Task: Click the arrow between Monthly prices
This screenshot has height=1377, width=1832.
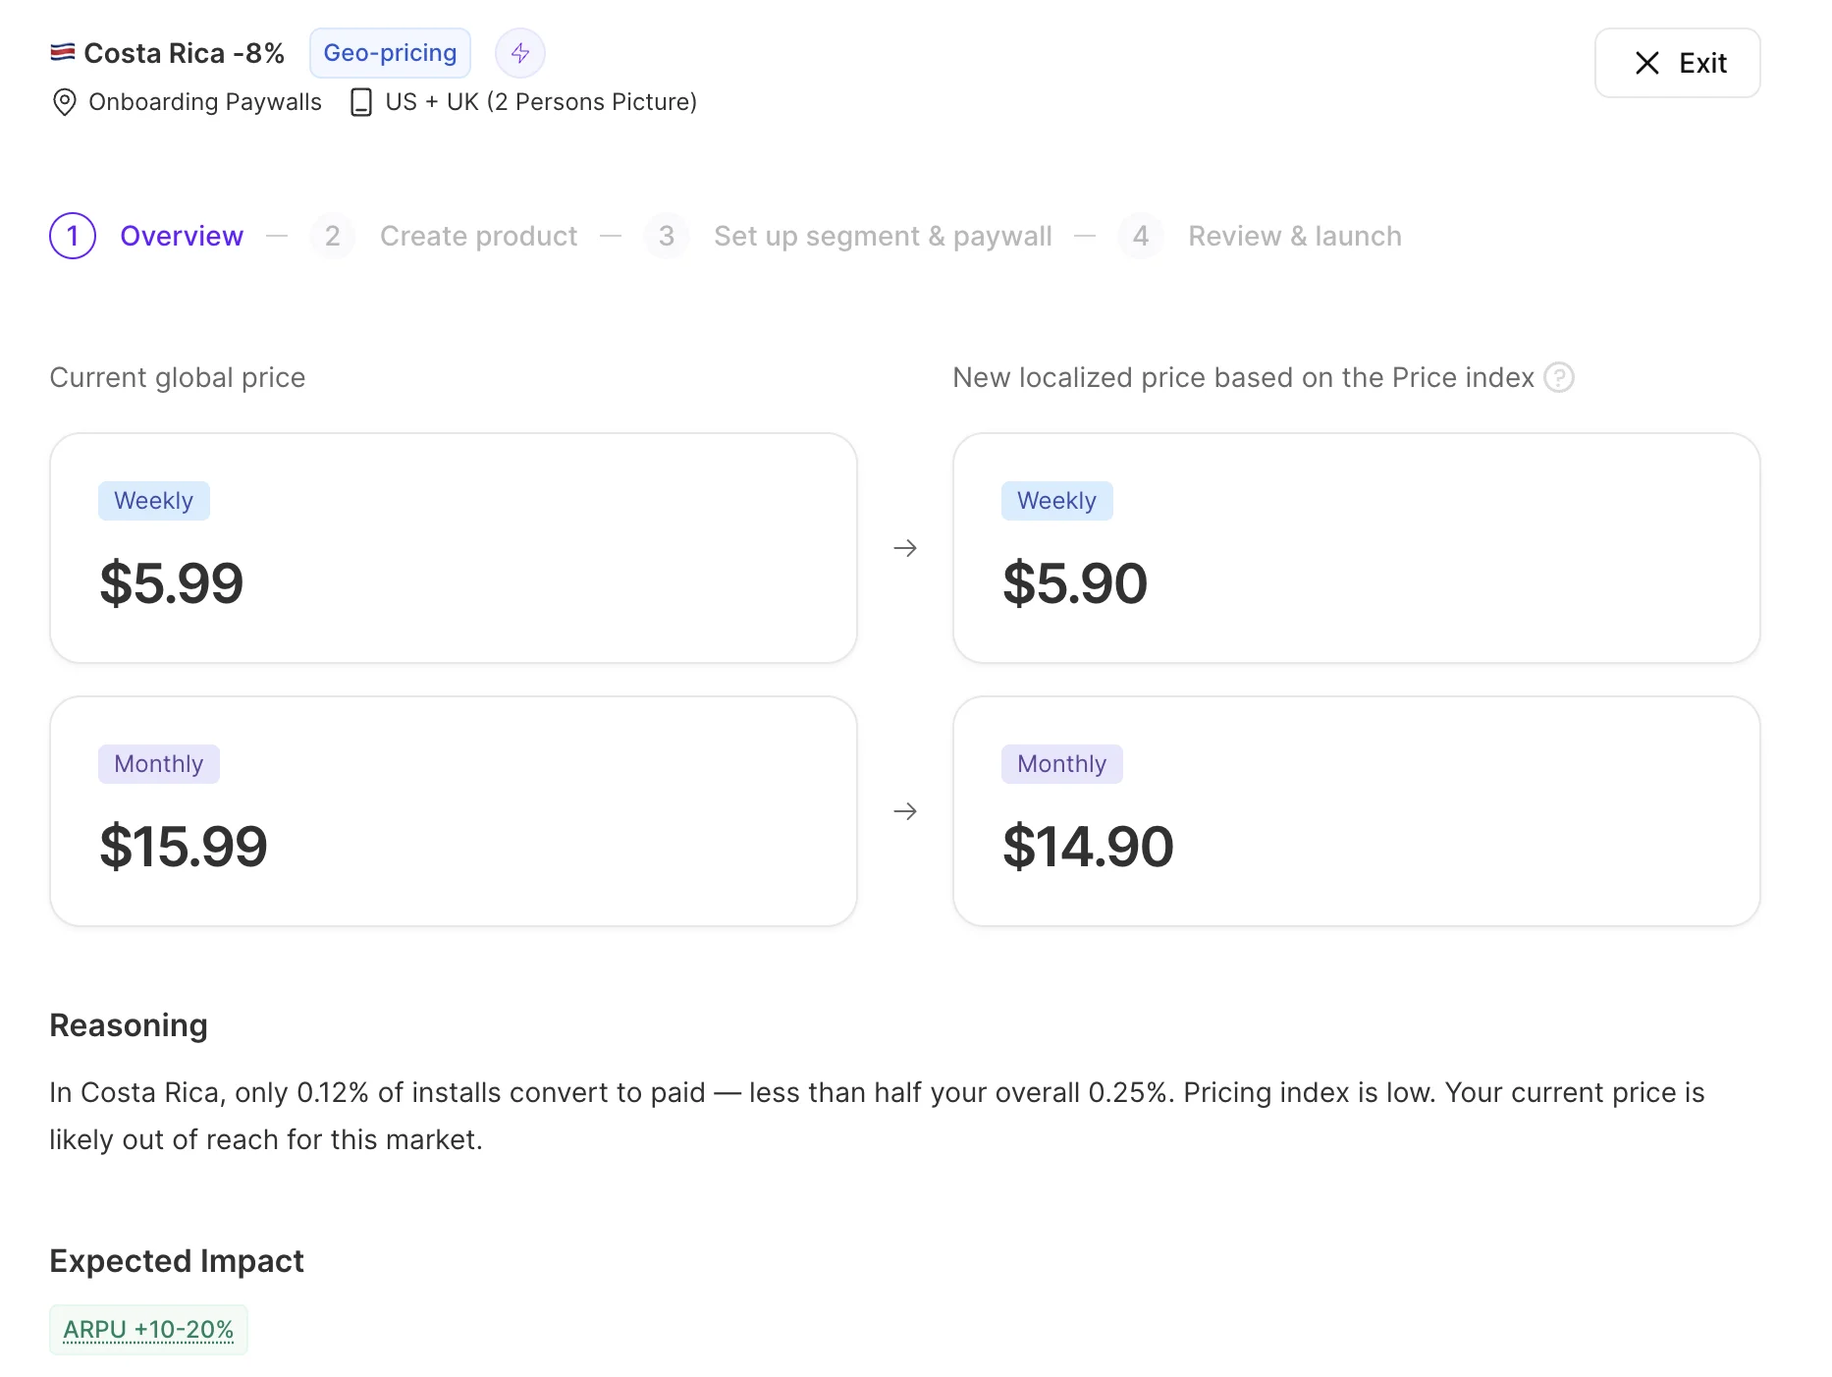Action: point(905,811)
